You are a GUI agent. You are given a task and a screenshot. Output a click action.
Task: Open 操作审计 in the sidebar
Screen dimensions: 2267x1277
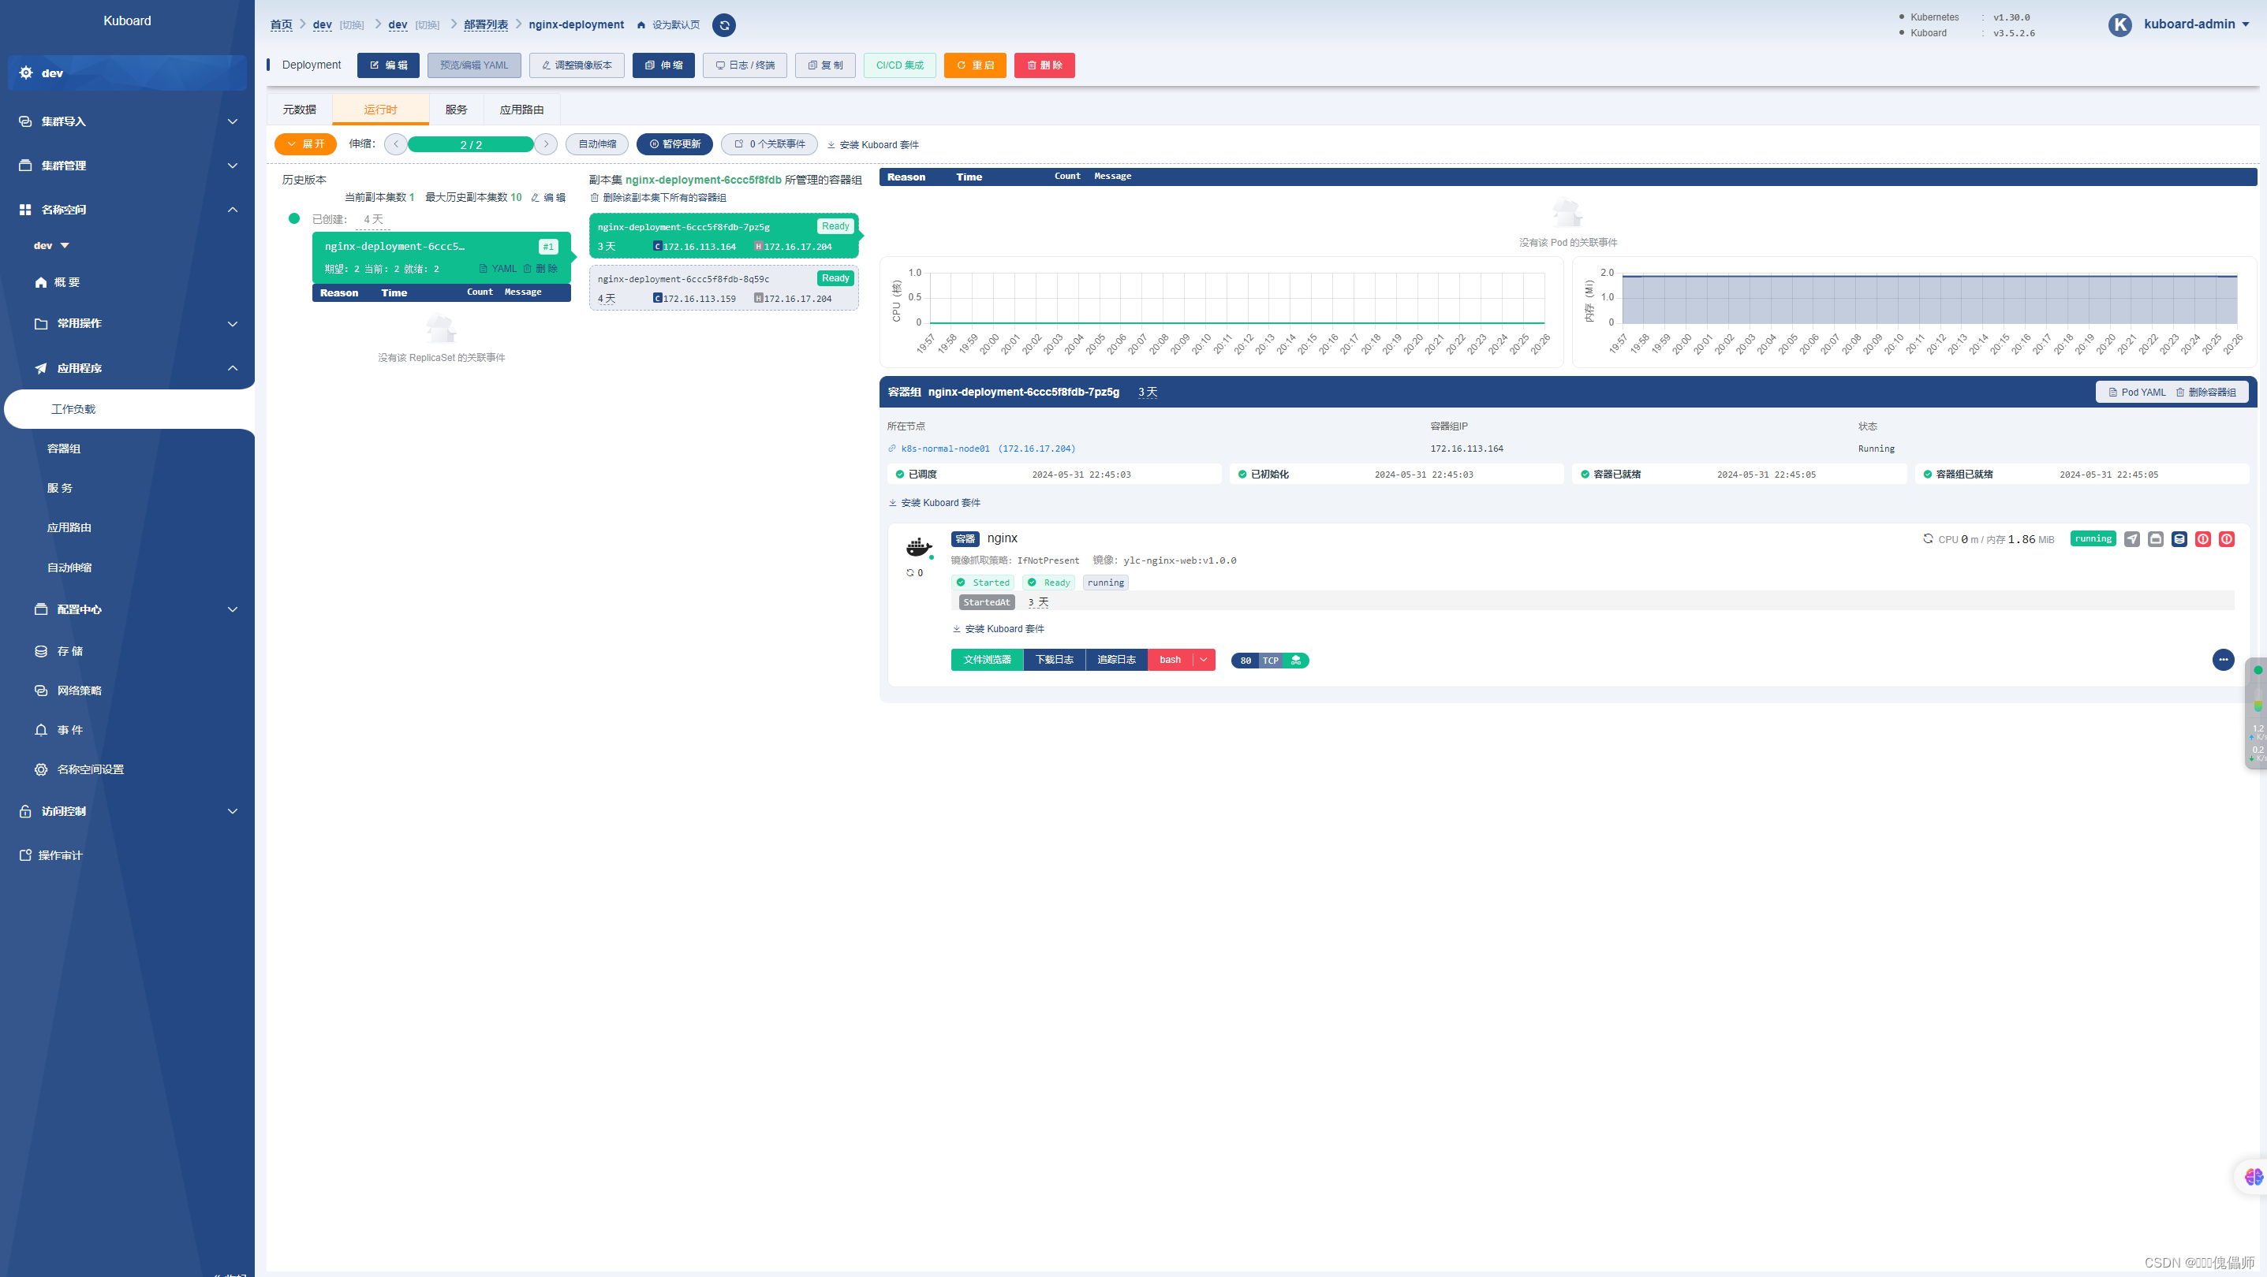[62, 854]
